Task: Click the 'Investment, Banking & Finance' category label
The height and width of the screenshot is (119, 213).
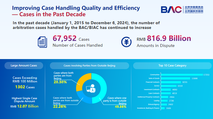Action: pos(148,108)
